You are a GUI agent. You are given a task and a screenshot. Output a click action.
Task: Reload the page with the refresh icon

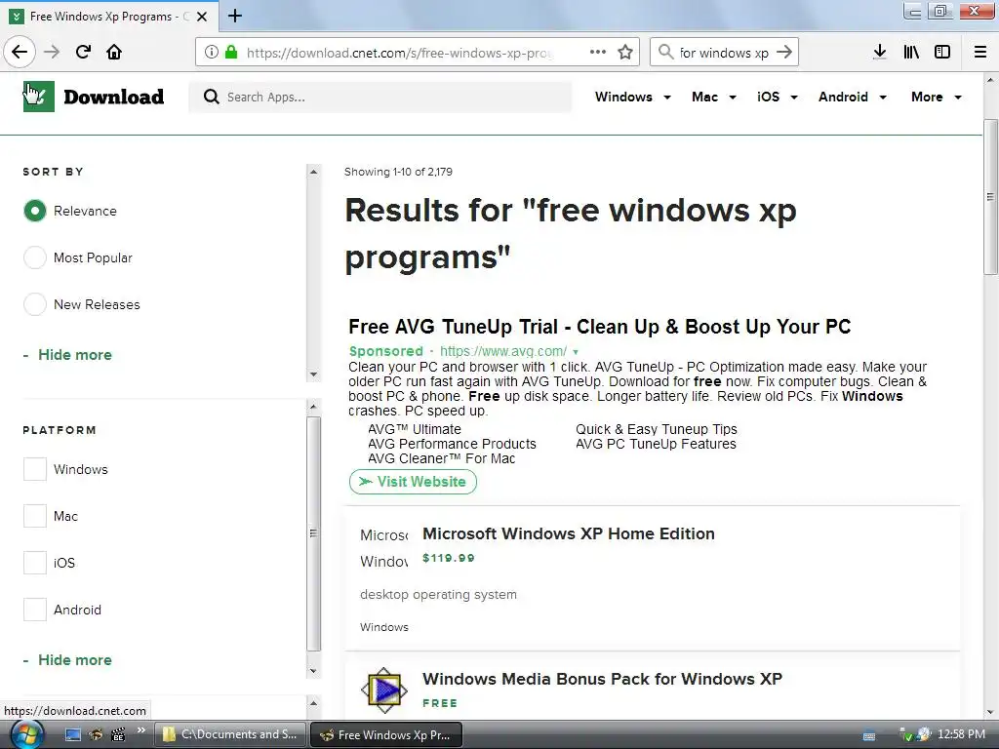pos(84,52)
